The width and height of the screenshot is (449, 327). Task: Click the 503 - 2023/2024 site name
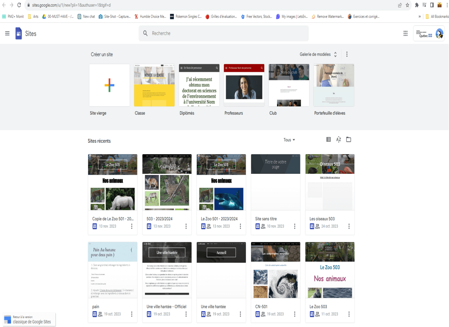click(160, 219)
